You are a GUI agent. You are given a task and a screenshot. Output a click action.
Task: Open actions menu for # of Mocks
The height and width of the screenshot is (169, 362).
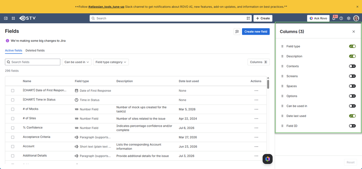(256, 109)
